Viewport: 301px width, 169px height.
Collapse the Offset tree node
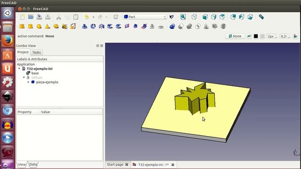pos(24,77)
